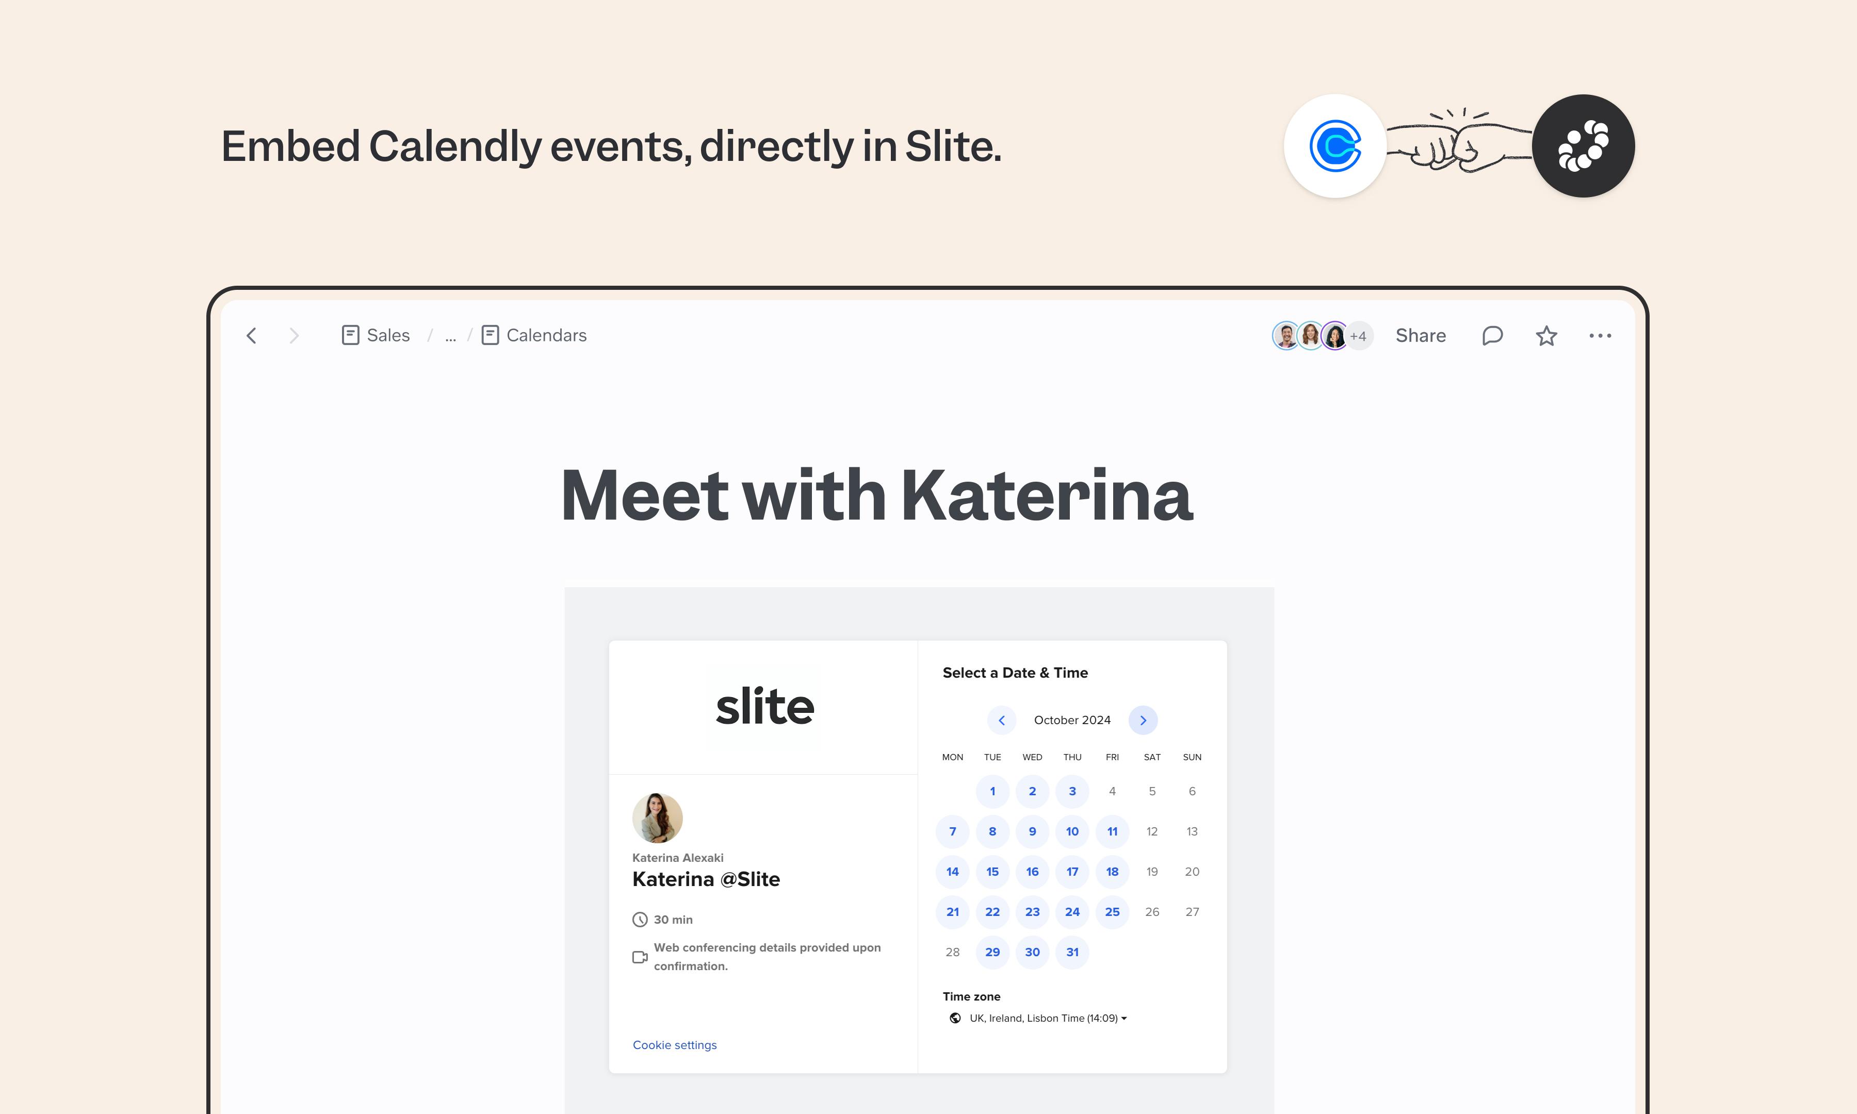Open the comments panel icon
The height and width of the screenshot is (1114, 1857).
[1492, 336]
